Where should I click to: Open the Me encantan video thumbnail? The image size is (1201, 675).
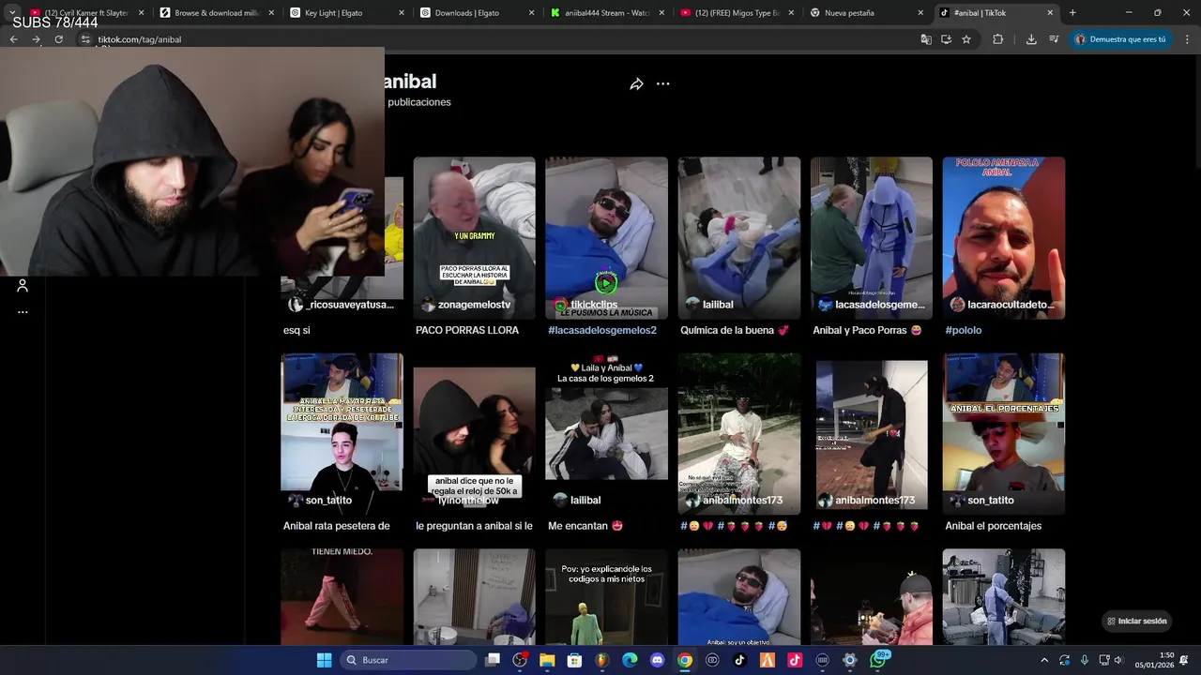pyautogui.click(x=606, y=434)
